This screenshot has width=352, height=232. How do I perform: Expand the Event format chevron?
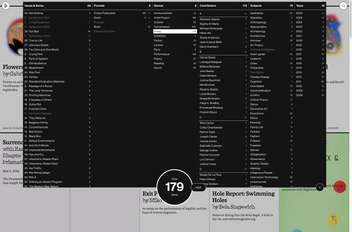(149, 18)
